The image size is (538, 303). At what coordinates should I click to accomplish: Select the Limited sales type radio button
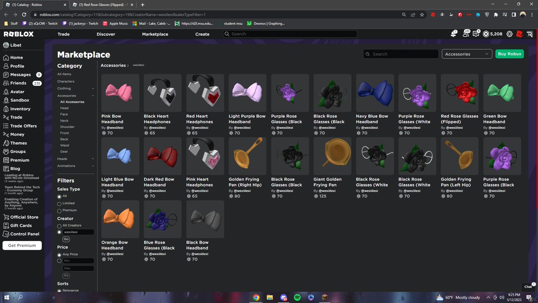click(59, 203)
